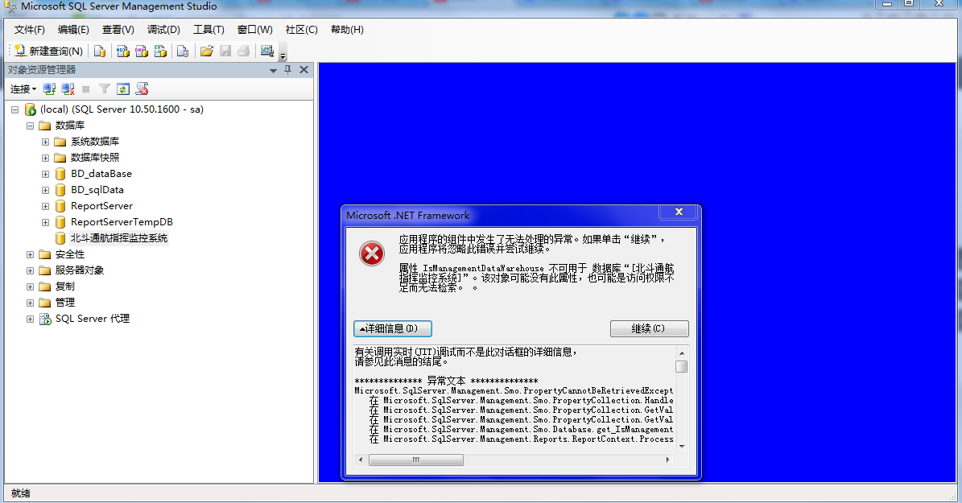This screenshot has height=503, width=962.
Task: Open the 窗口(W) menu
Action: [254, 30]
